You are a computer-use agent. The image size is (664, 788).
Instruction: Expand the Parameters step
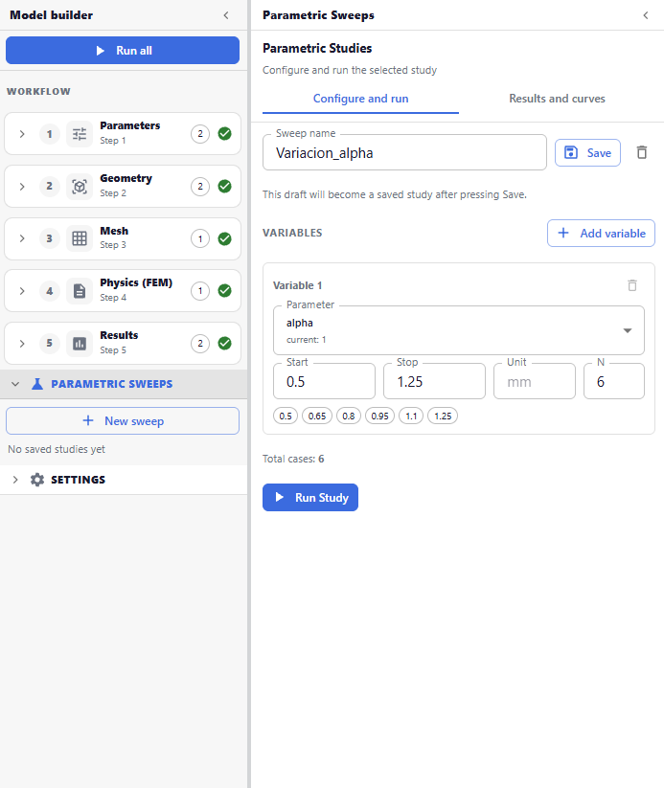(x=22, y=134)
